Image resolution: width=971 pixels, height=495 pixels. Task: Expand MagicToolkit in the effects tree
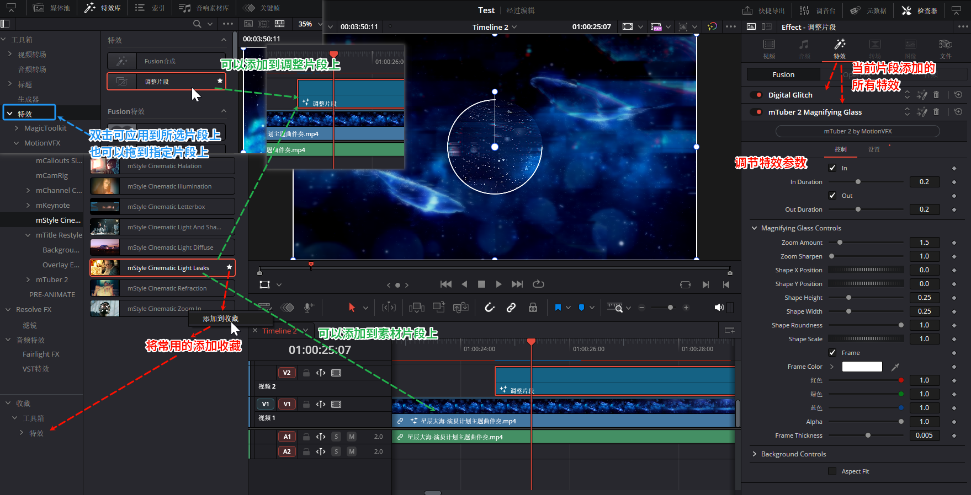(17, 128)
